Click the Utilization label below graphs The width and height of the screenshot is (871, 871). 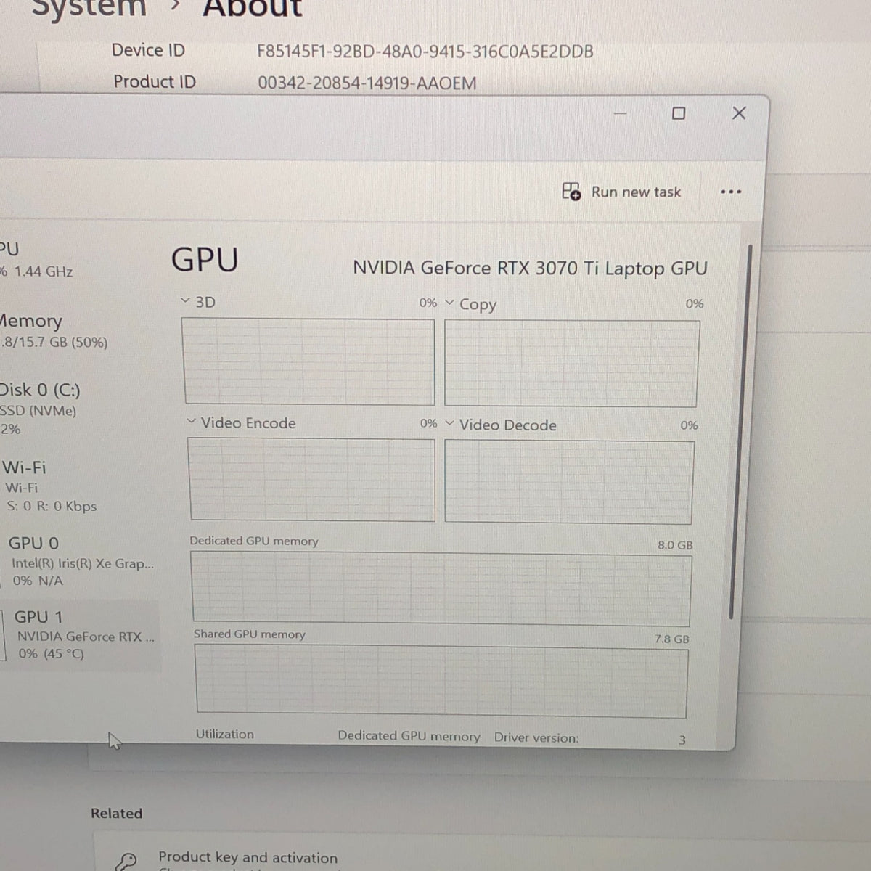(x=225, y=734)
